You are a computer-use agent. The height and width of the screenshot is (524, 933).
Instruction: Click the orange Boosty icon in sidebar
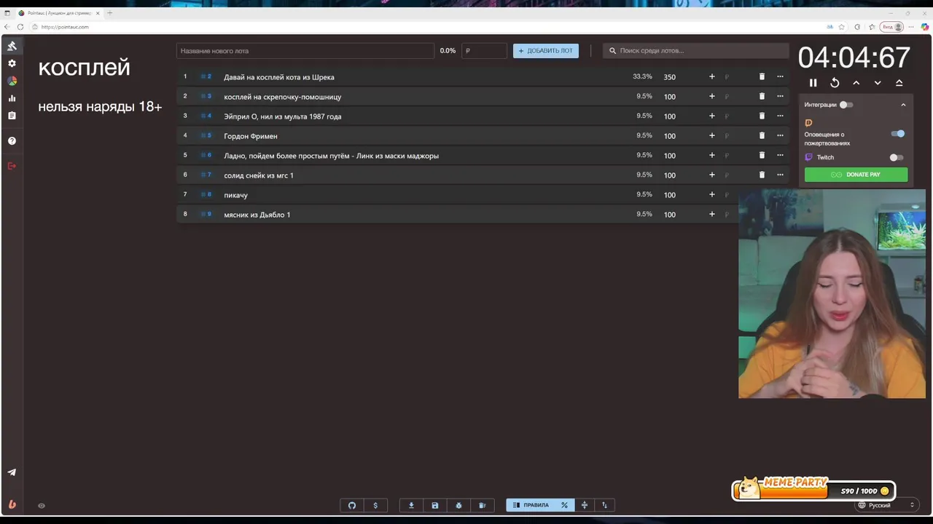[12, 504]
